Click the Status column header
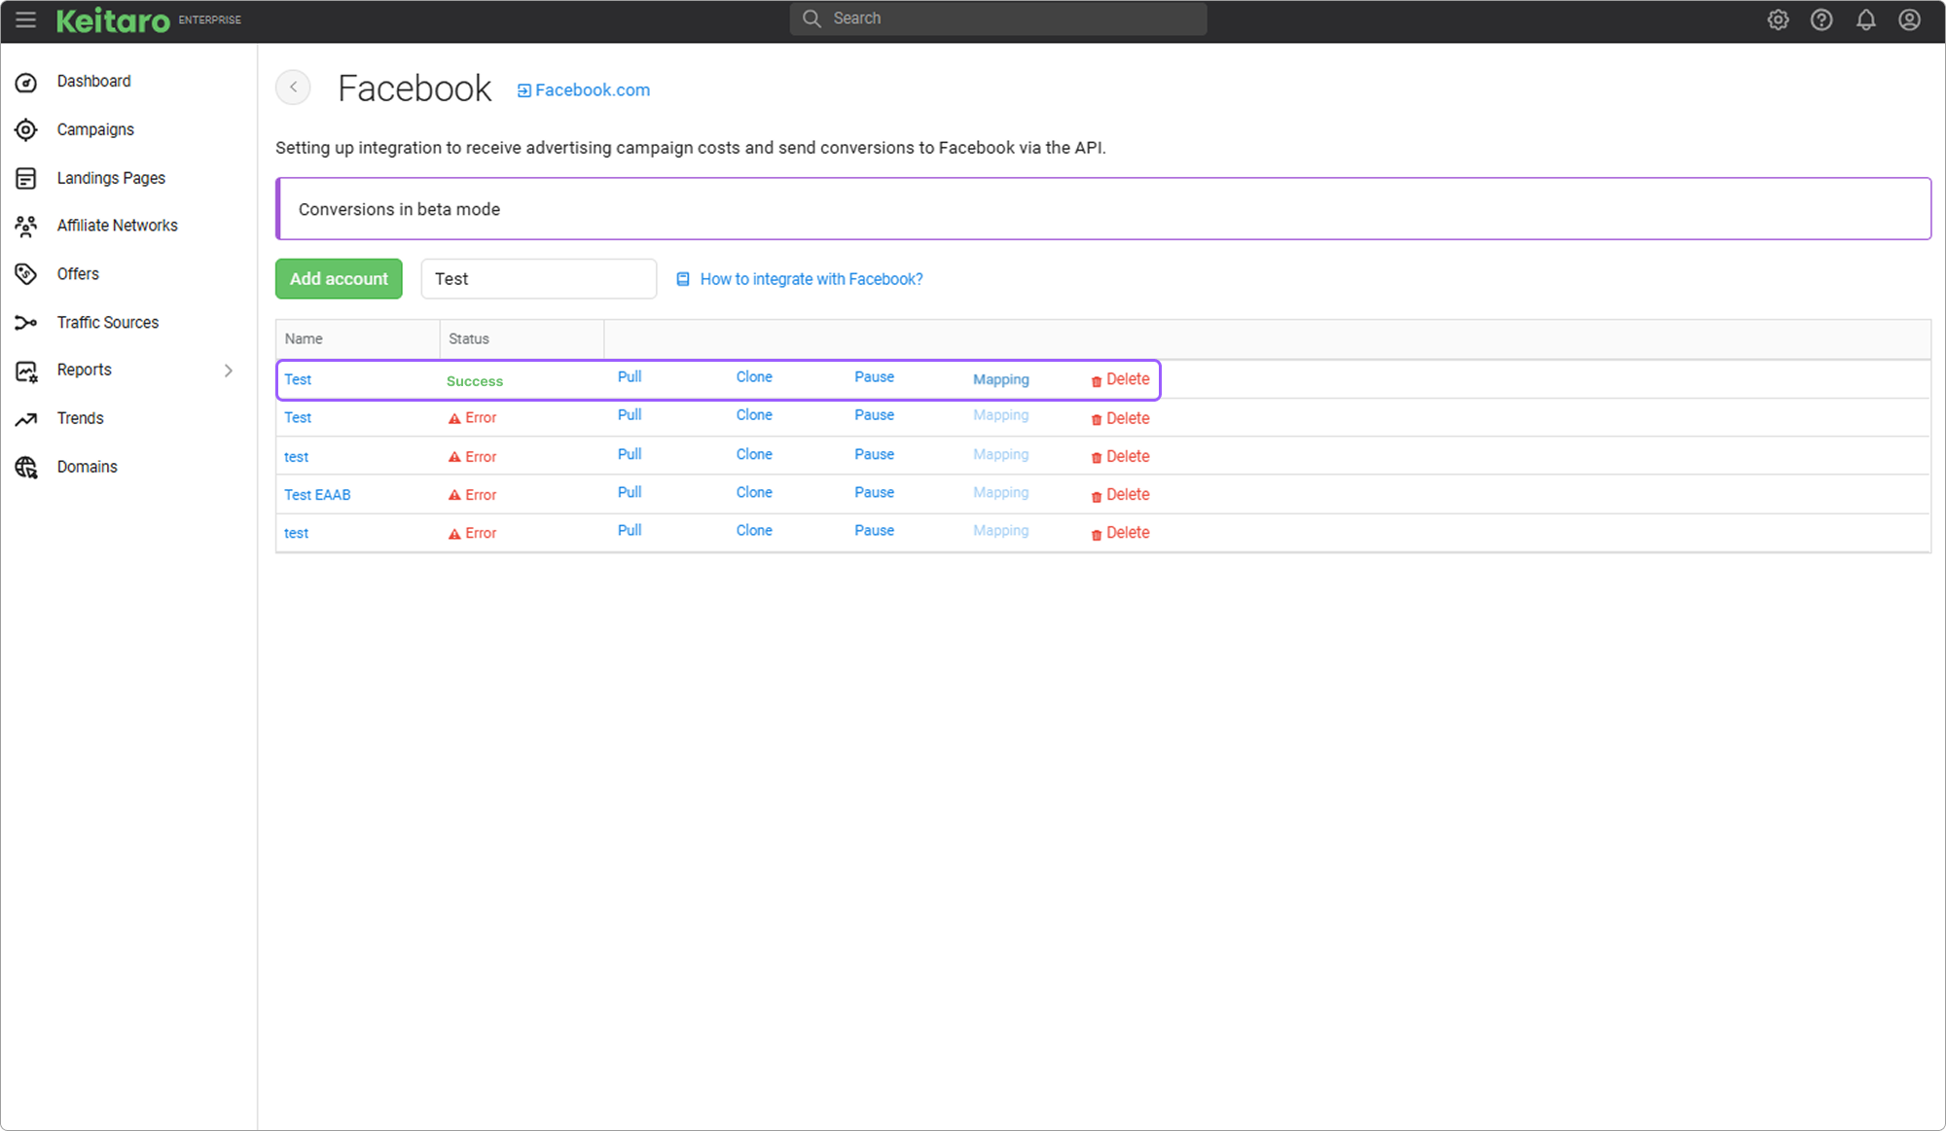Screen dimensions: 1946x1131 pos(522,339)
